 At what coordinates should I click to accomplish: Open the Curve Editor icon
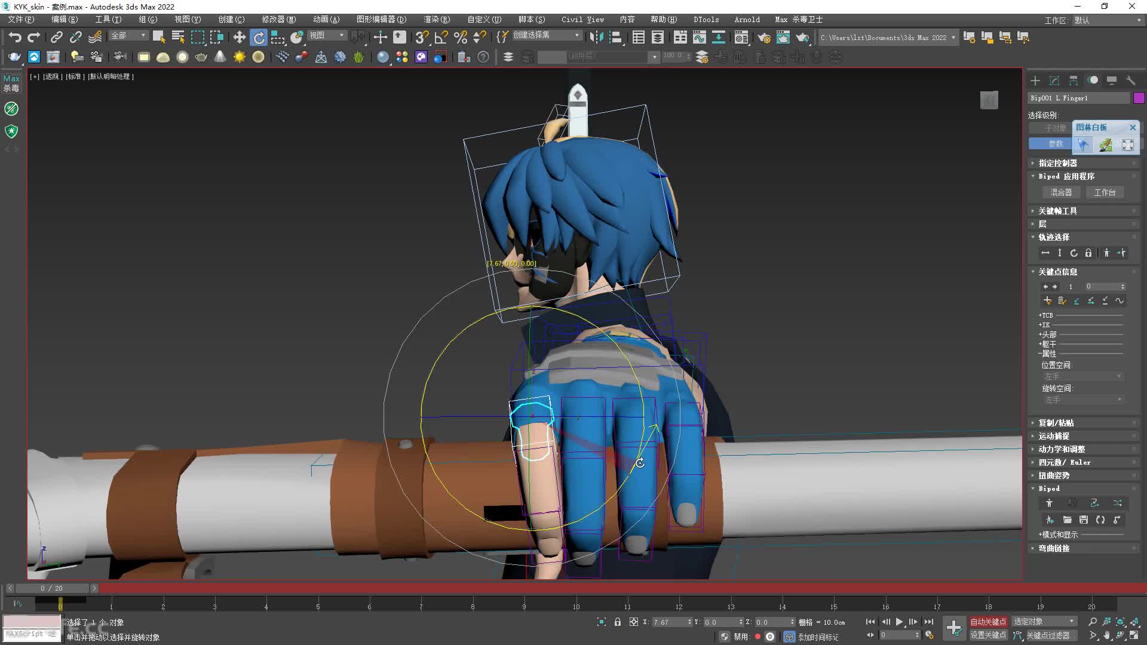699,37
